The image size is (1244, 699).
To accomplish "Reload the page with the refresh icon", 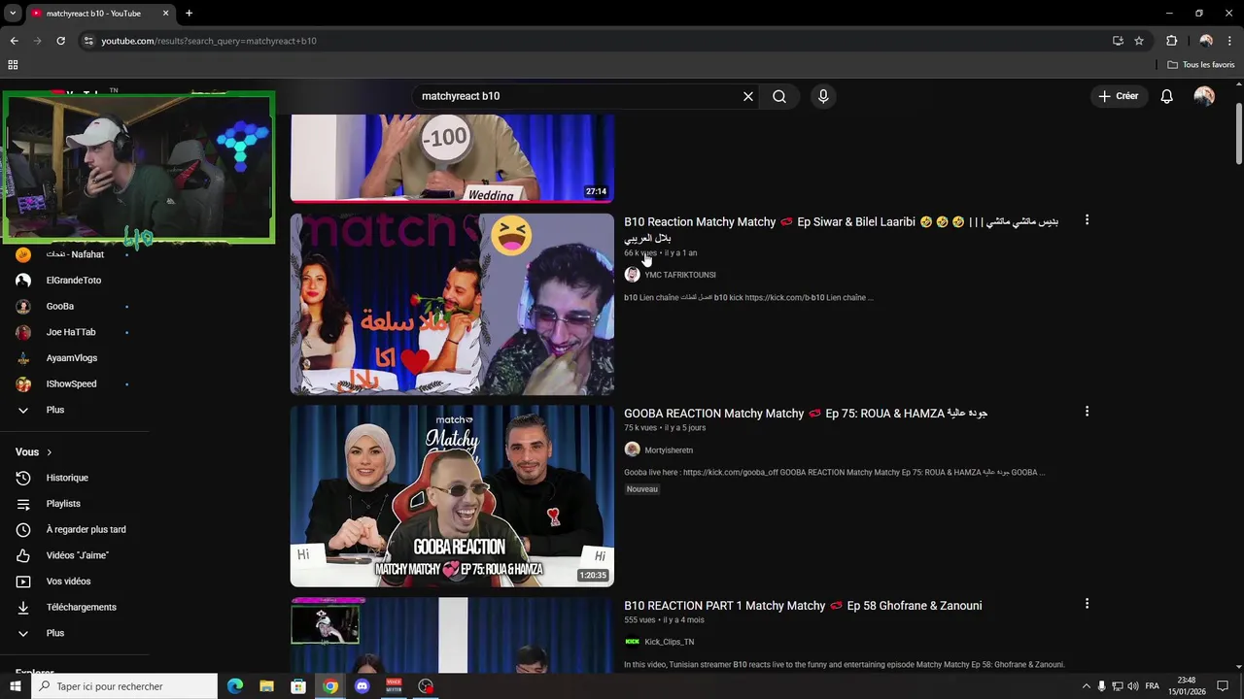I will 60,41.
